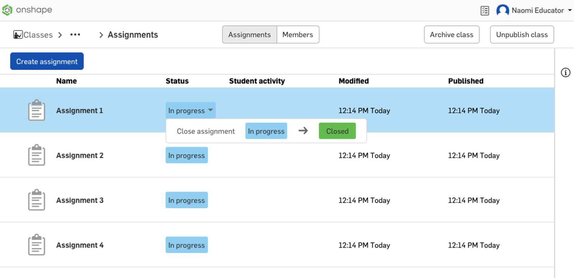The width and height of the screenshot is (574, 278).
Task: Expand the breadcrumb ellipsis menu
Action: click(75, 35)
